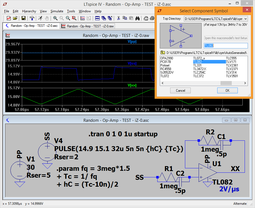Expand the Top Directory dropdown
The height and width of the screenshot is (208, 255).
tap(245, 19)
